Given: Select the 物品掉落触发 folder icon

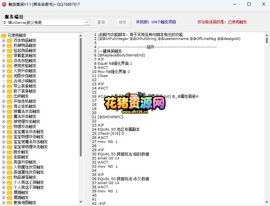Looking at the screenshot, I should pyautogui.click(x=10, y=177).
